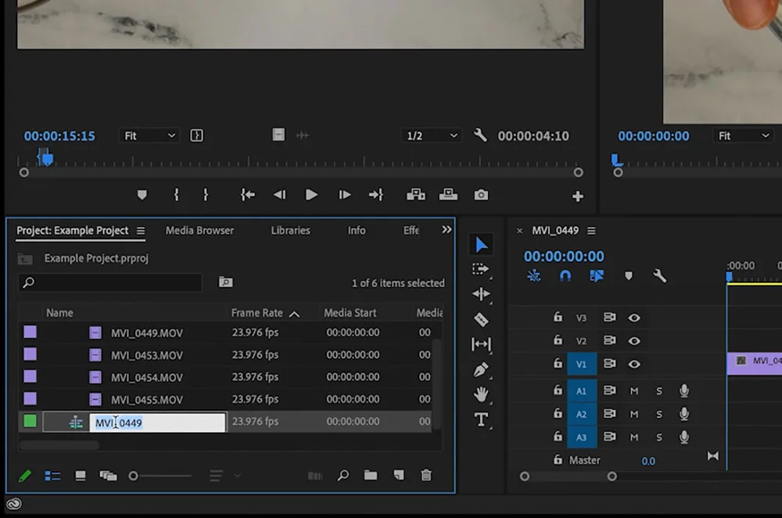
Task: Open the 1/2 playback resolution dropdown
Action: click(x=431, y=135)
